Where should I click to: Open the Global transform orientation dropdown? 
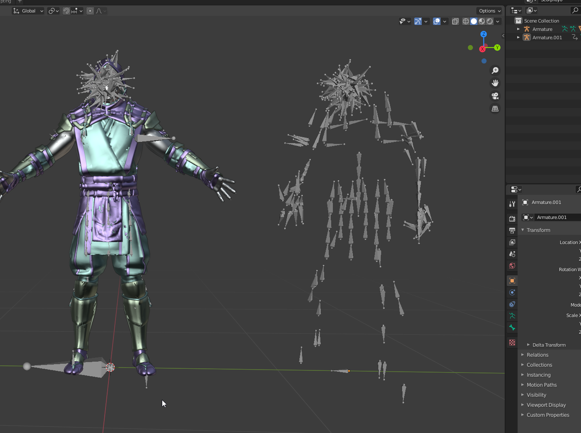[x=28, y=11]
